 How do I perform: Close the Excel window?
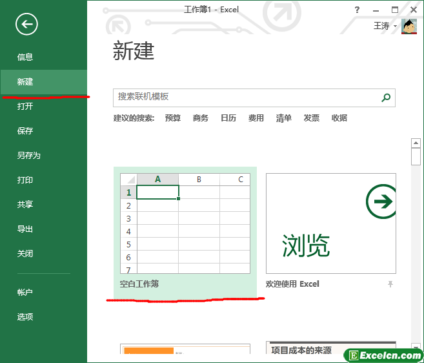click(x=414, y=10)
